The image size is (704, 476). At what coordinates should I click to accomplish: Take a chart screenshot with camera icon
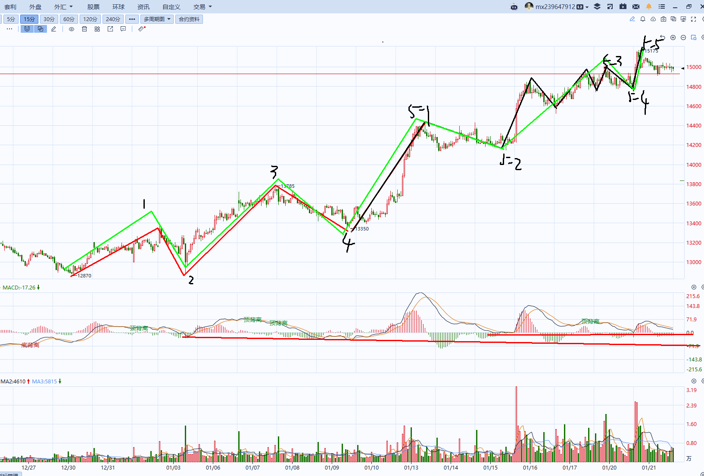[x=664, y=19]
